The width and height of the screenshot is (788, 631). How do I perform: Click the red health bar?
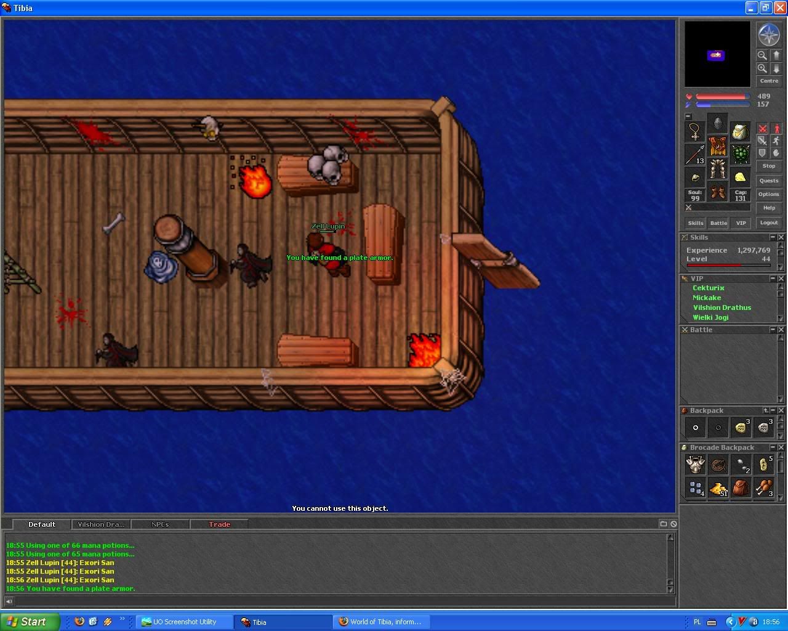coord(723,97)
